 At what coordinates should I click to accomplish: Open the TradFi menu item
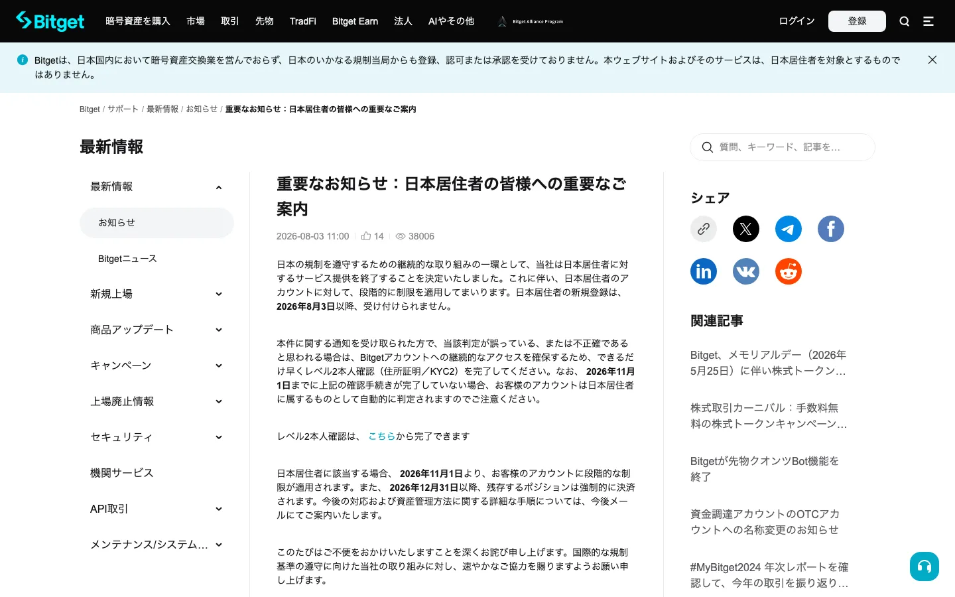coord(302,21)
